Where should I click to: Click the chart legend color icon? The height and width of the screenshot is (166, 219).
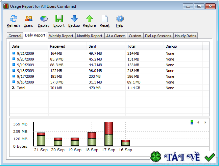coord(192,122)
